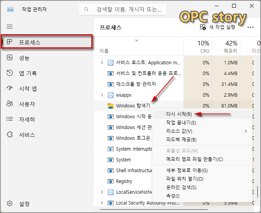Click the Registry process icon
The height and width of the screenshot is (213, 261).
111,181
